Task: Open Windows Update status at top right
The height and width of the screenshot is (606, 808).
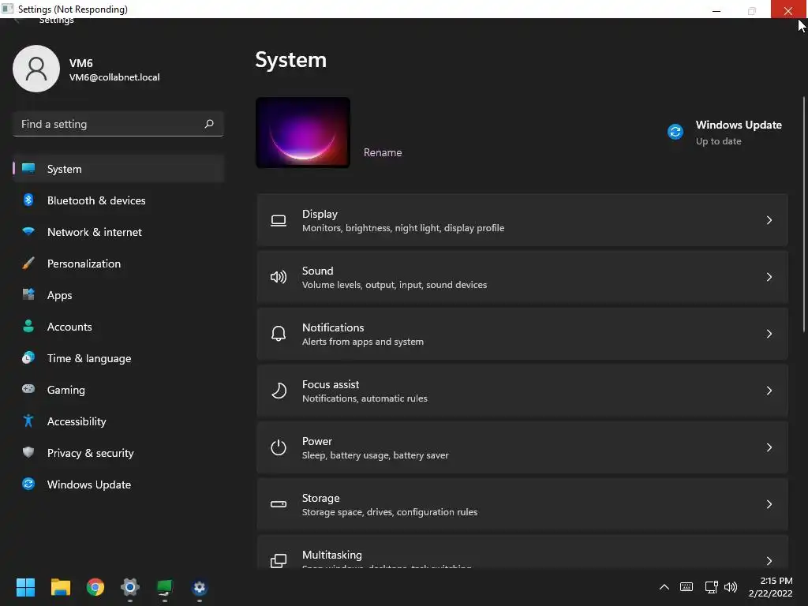Action: (724, 133)
